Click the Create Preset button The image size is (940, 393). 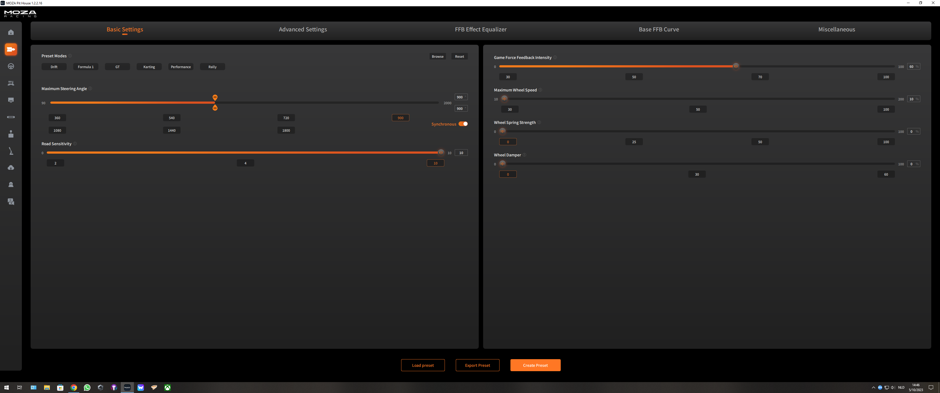coord(535,365)
